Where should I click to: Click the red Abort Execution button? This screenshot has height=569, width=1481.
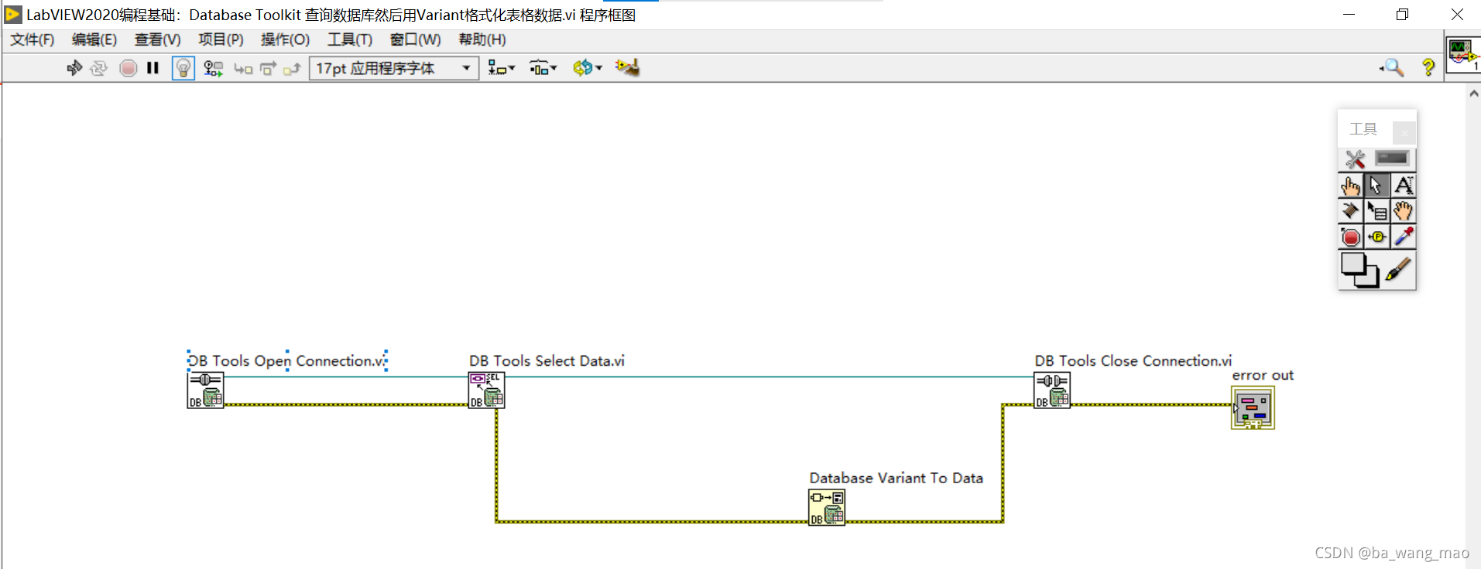point(129,68)
